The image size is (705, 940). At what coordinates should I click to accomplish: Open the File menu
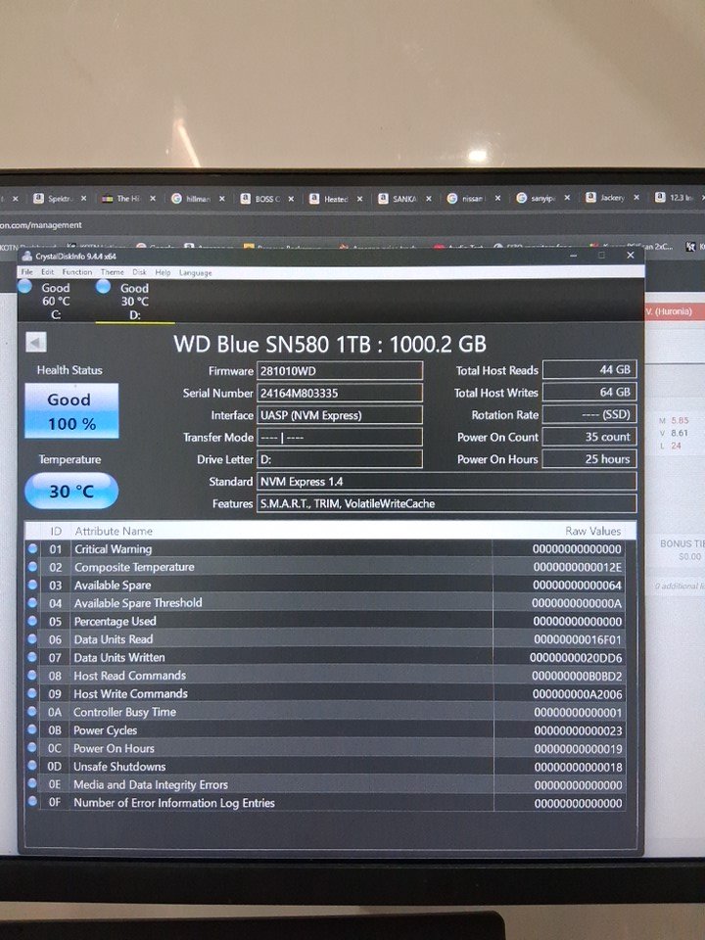[26, 272]
